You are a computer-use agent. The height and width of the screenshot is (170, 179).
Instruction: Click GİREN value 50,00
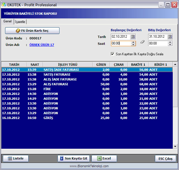pyautogui.click(x=105, y=84)
